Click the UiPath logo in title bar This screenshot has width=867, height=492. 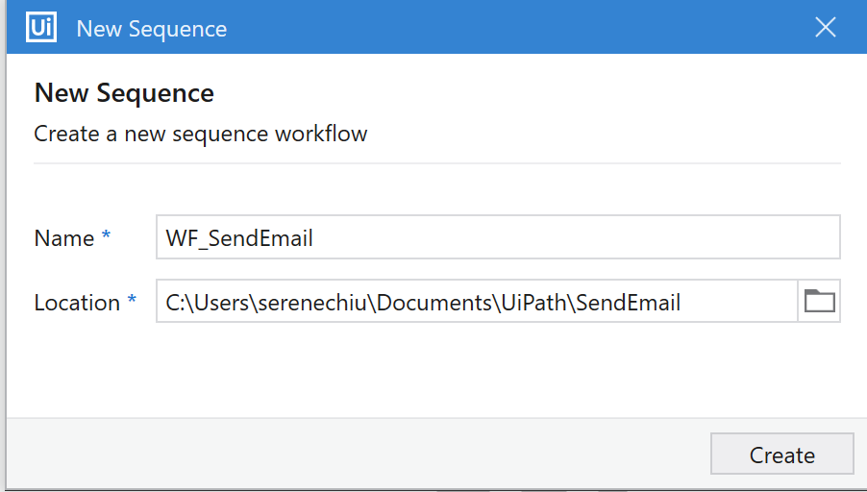tap(41, 27)
